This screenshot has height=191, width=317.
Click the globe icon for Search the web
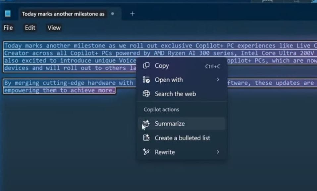pyautogui.click(x=146, y=94)
